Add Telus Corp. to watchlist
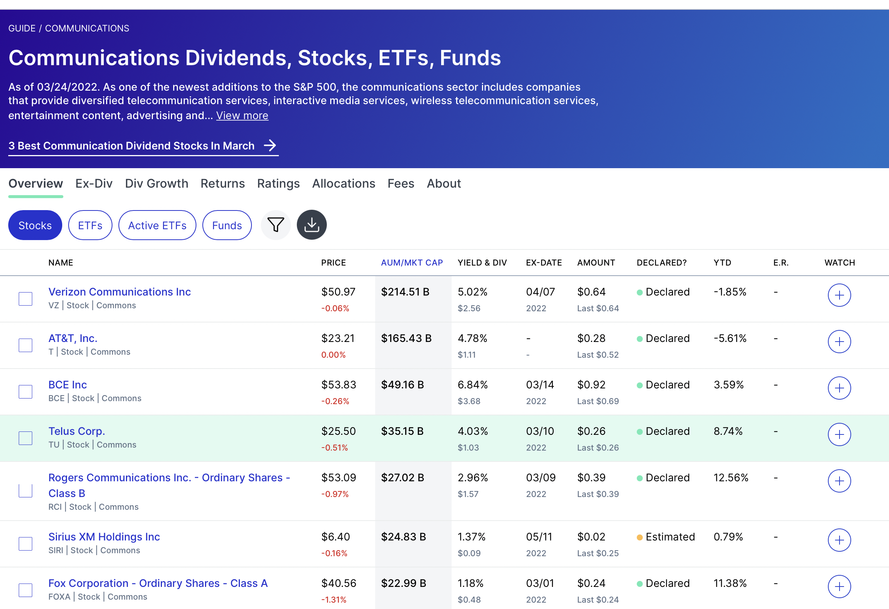 tap(839, 435)
